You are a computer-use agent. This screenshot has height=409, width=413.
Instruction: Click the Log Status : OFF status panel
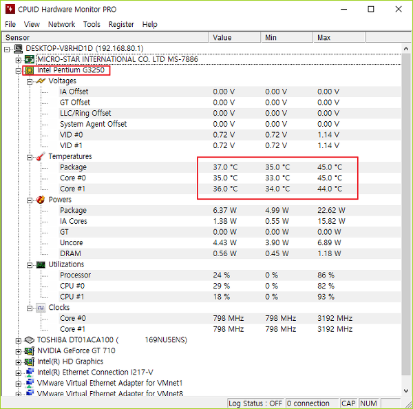click(x=255, y=403)
